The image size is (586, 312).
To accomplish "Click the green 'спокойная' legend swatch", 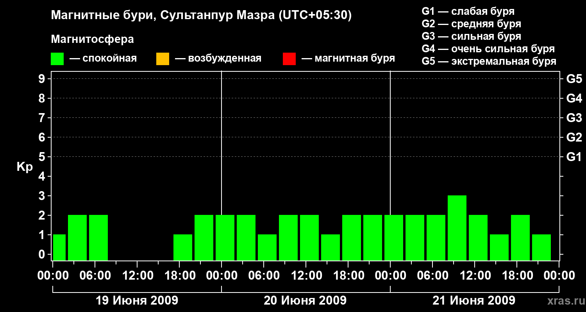I will point(57,59).
